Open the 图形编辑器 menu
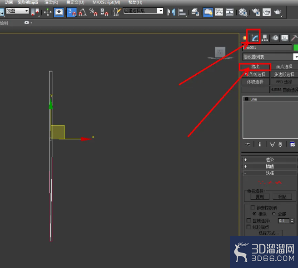This screenshot has height=268, width=298. point(28,2)
